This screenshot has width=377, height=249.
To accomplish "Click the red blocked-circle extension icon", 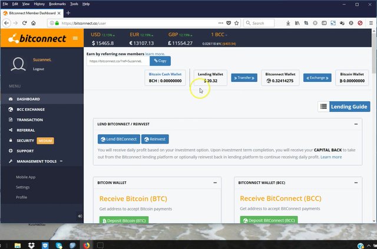I will (360, 23).
